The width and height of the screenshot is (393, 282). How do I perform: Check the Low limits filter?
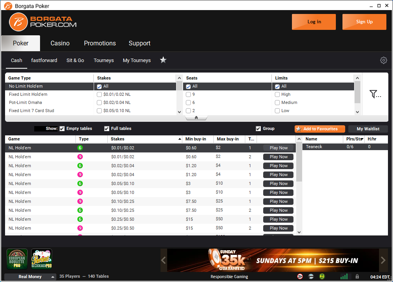[277, 111]
